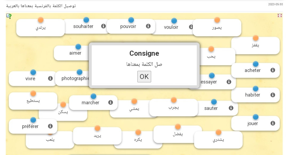Click the info icon on souhaiter card
Screen dimensions: 288x155
coord(103,26)
